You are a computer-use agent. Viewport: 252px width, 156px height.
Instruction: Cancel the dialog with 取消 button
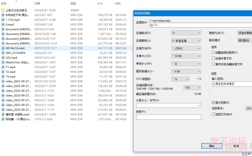coord(236,146)
